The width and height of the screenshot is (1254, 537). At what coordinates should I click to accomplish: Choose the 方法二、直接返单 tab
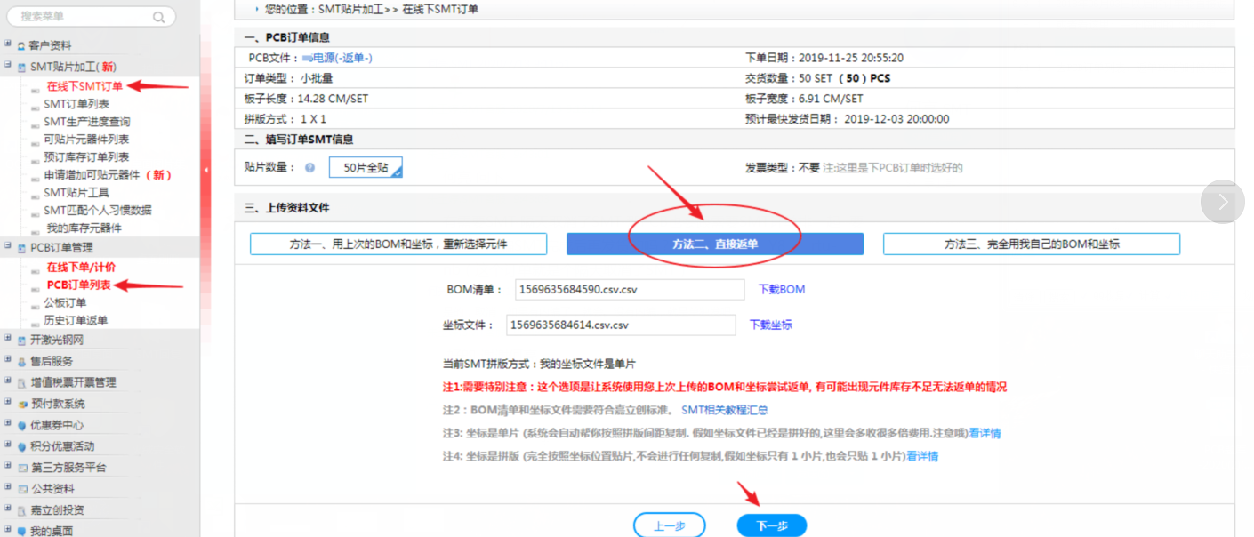(715, 244)
